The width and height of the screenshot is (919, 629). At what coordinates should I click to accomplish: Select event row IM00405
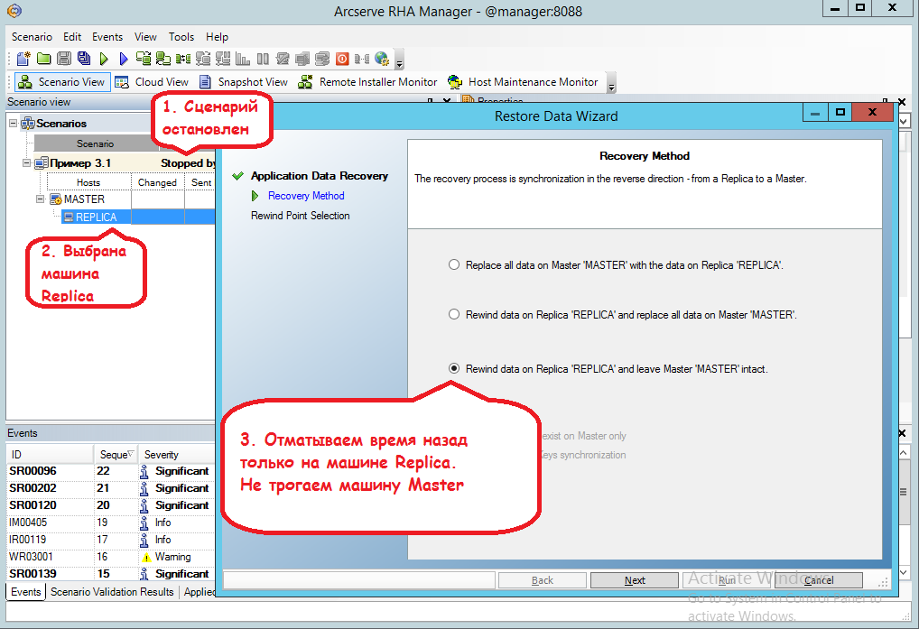(111, 523)
